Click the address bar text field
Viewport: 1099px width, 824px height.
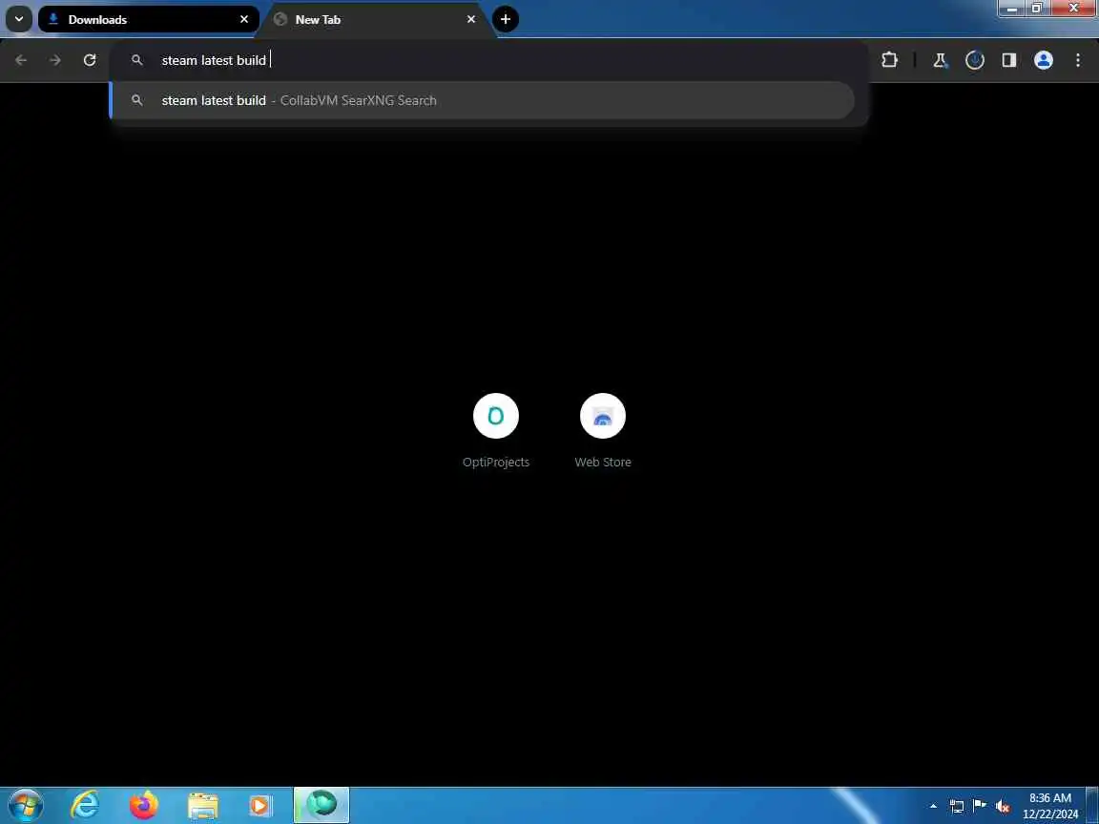click(488, 60)
